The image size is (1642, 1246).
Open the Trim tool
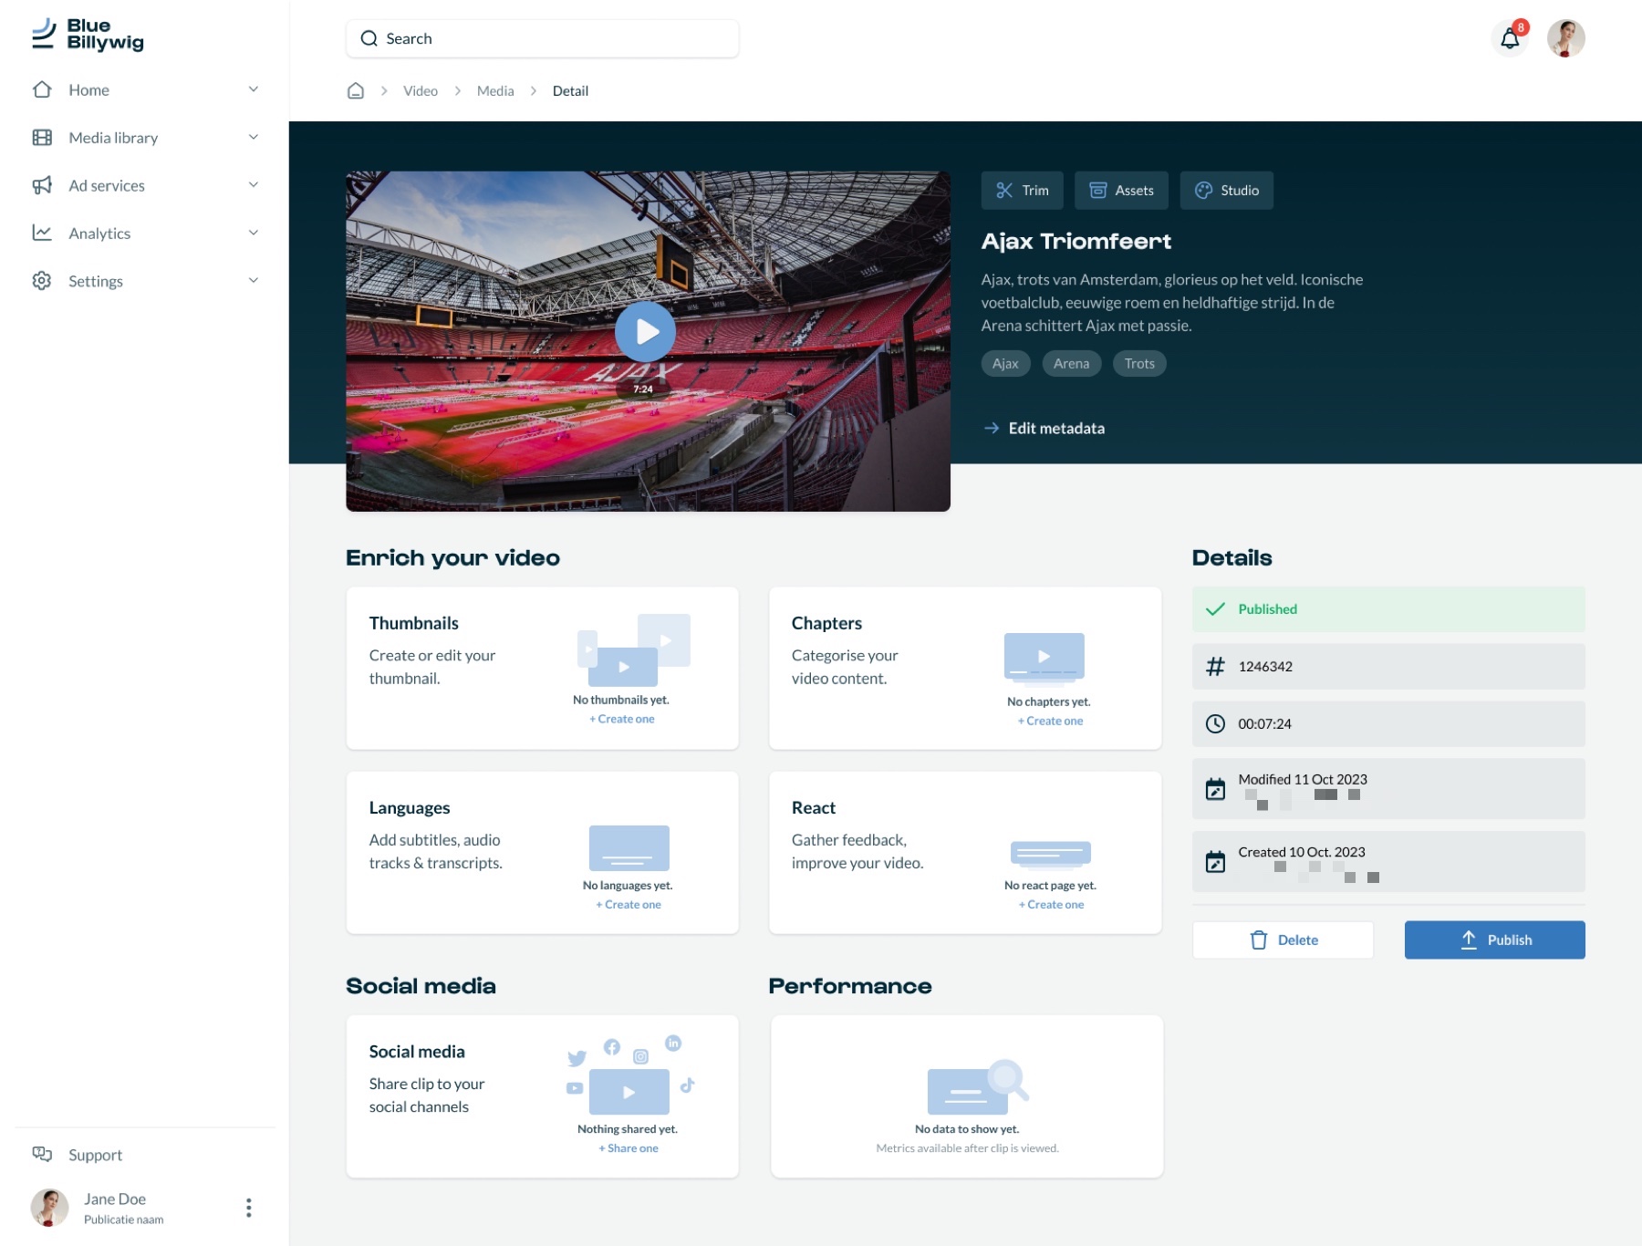1022,191
